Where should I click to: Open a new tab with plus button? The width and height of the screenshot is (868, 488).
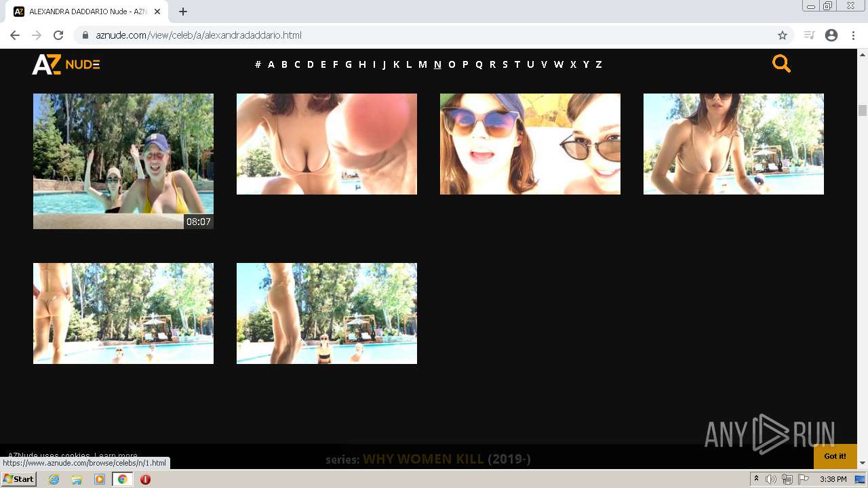coord(183,12)
